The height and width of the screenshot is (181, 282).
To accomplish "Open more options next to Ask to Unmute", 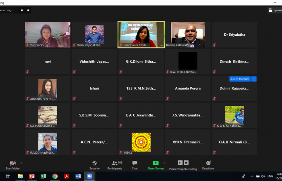I will [x=253, y=79].
